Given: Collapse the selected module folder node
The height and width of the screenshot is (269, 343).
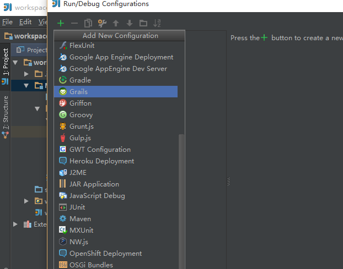Looking at the screenshot, I should point(26,86).
